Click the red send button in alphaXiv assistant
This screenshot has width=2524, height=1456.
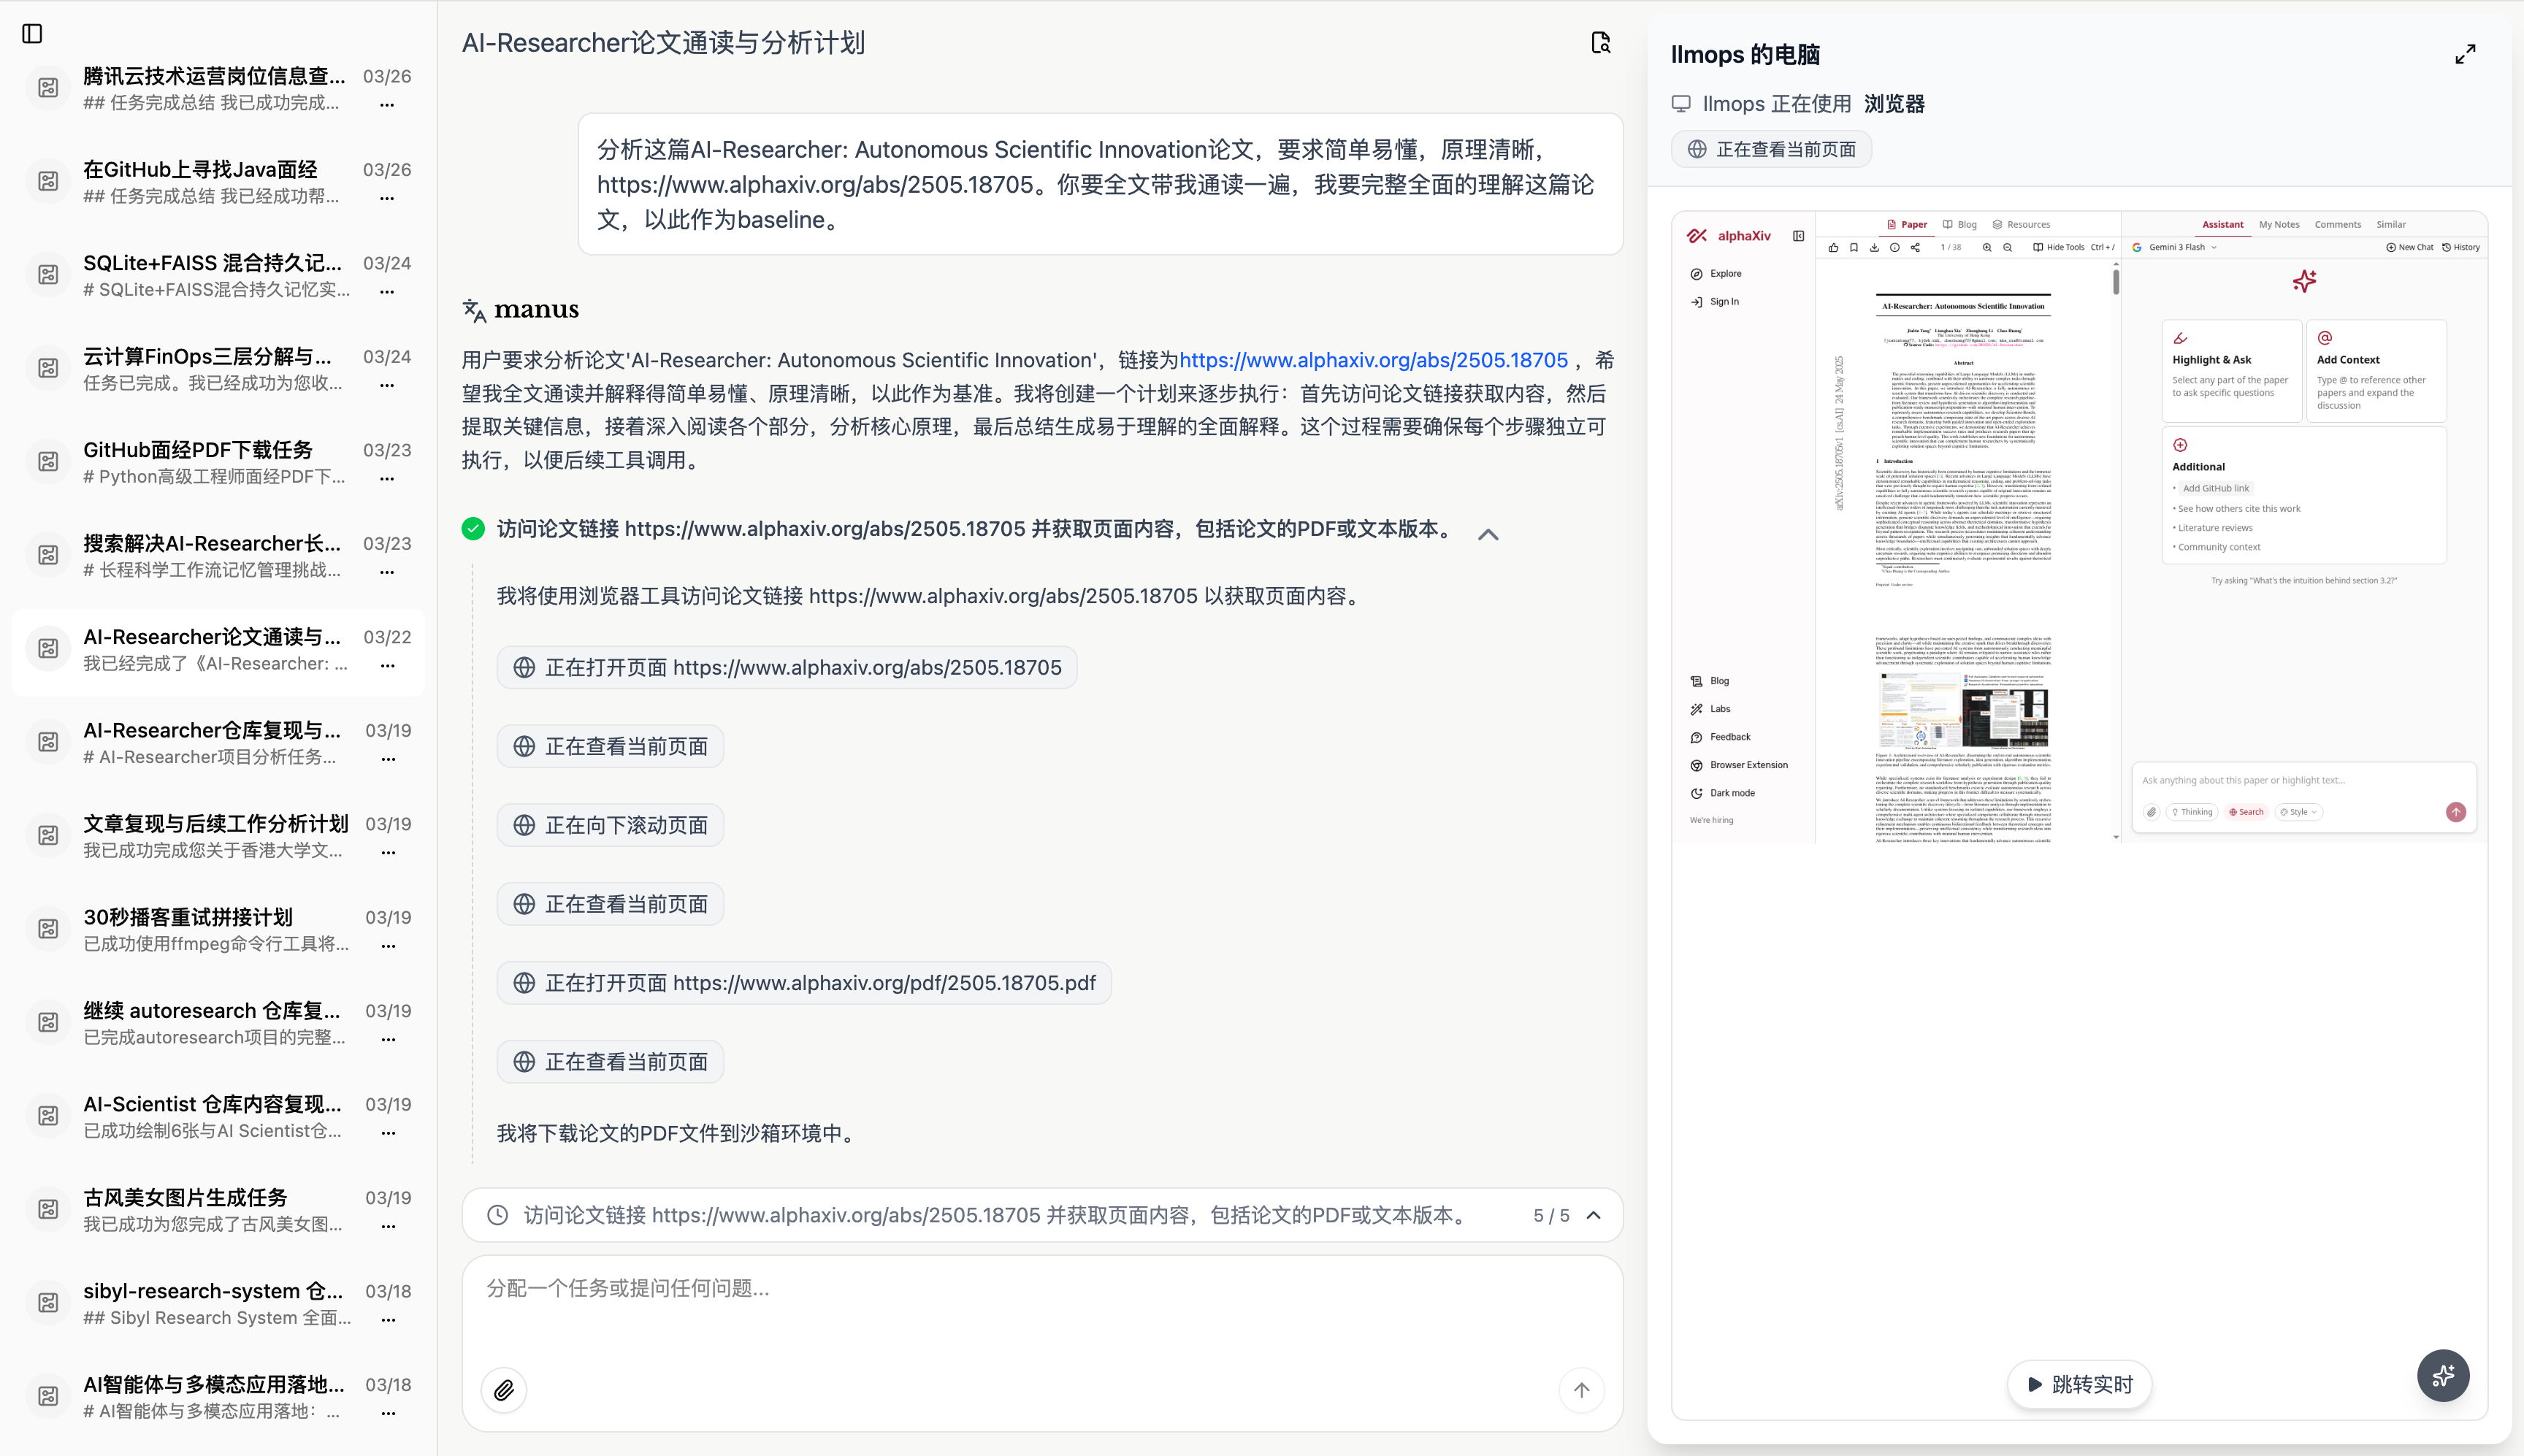pyautogui.click(x=2455, y=812)
